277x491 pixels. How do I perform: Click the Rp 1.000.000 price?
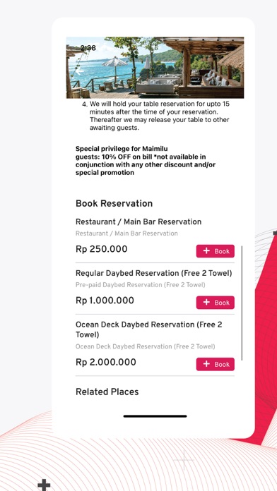click(105, 301)
